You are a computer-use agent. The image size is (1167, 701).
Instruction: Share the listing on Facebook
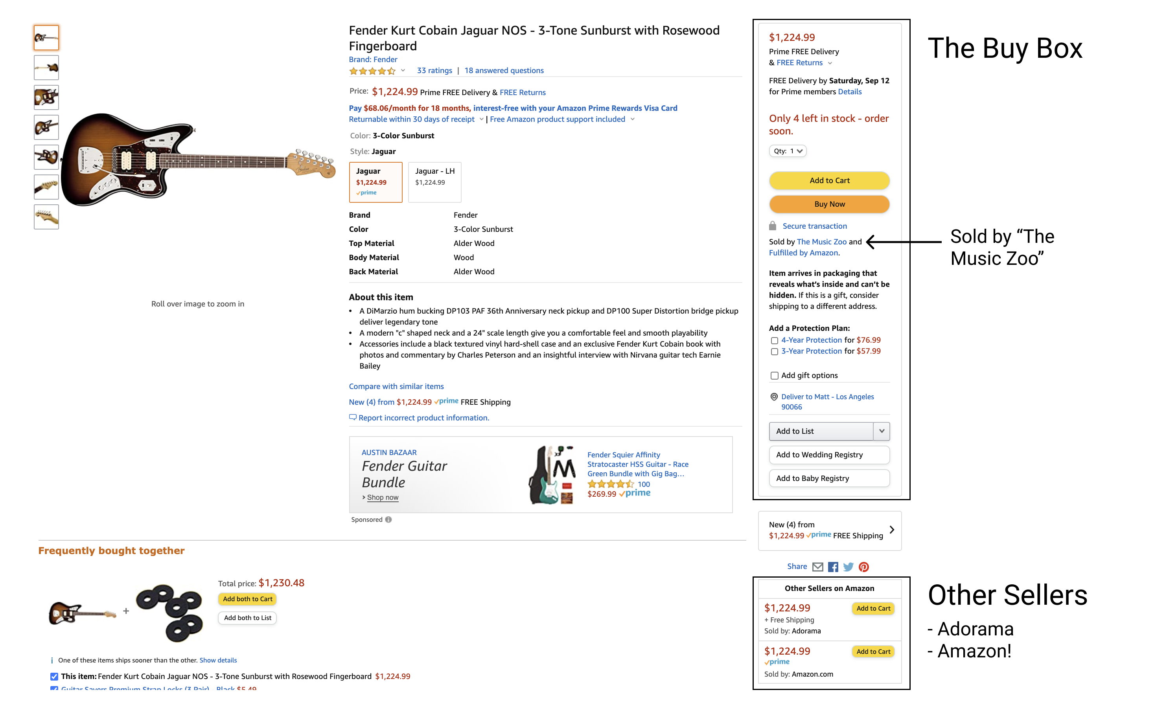coord(833,567)
